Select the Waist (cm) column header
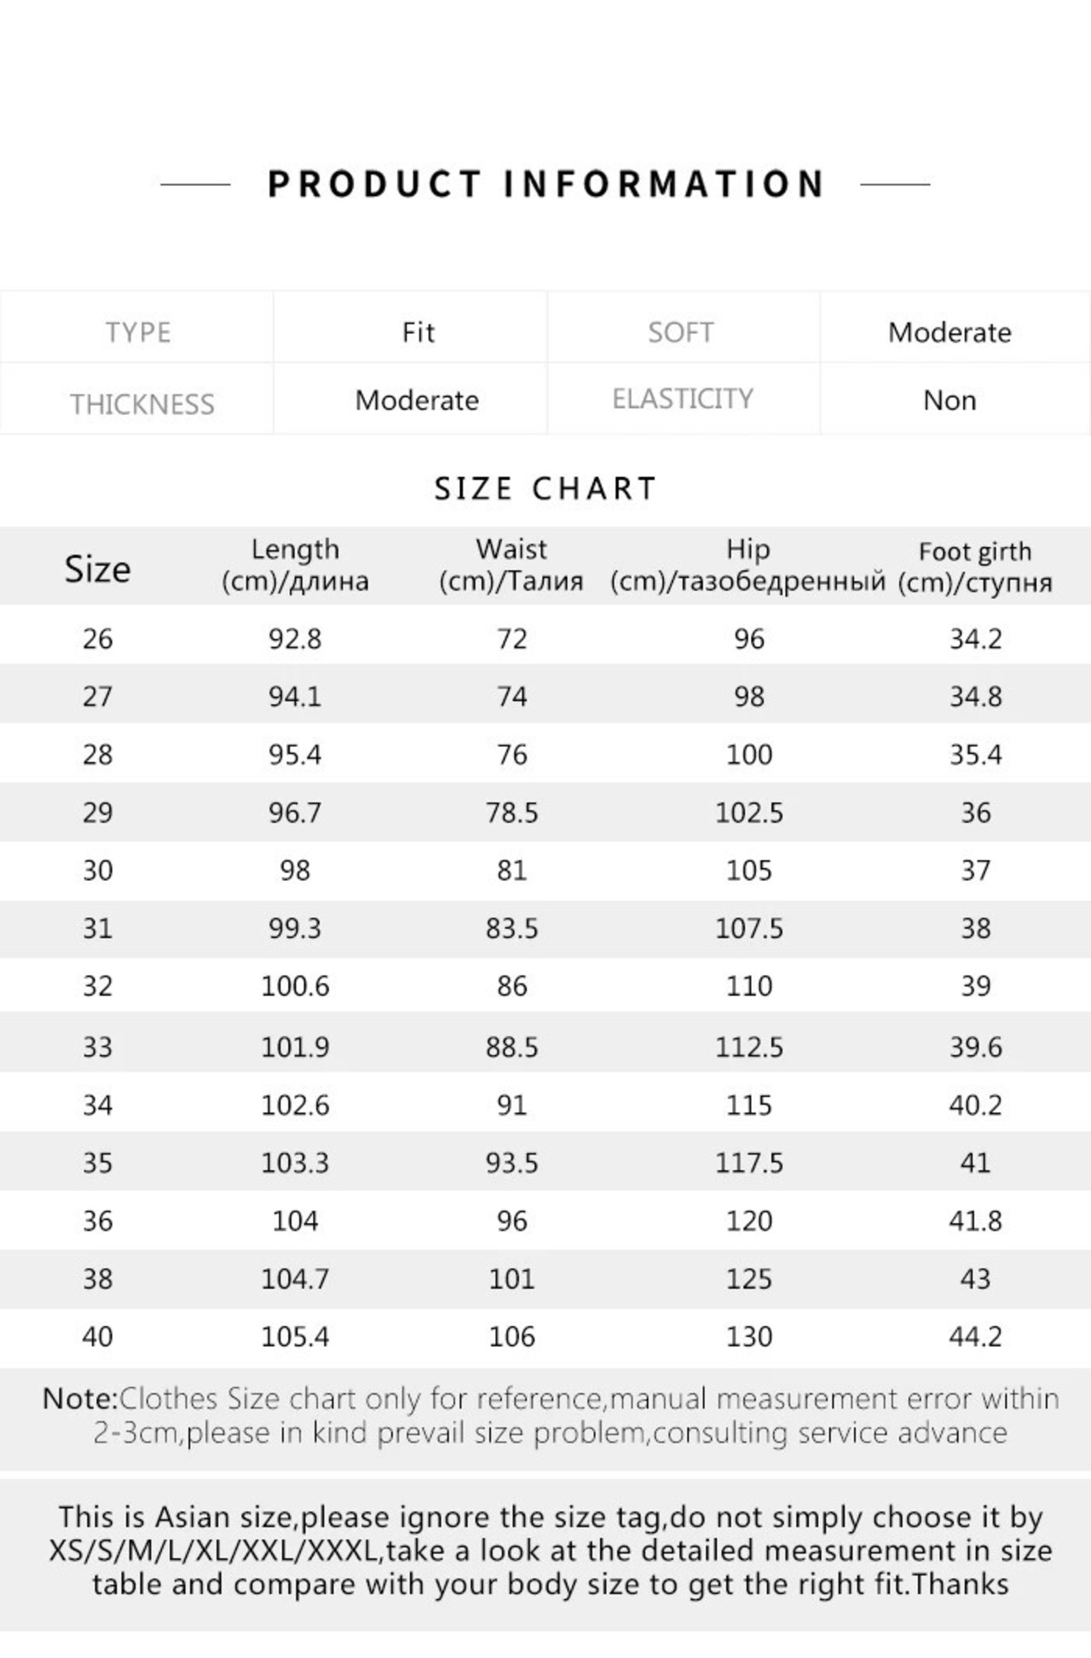The width and height of the screenshot is (1091, 1658). click(x=511, y=566)
